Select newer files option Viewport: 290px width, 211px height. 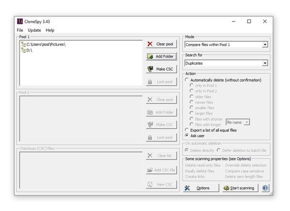[192, 102]
